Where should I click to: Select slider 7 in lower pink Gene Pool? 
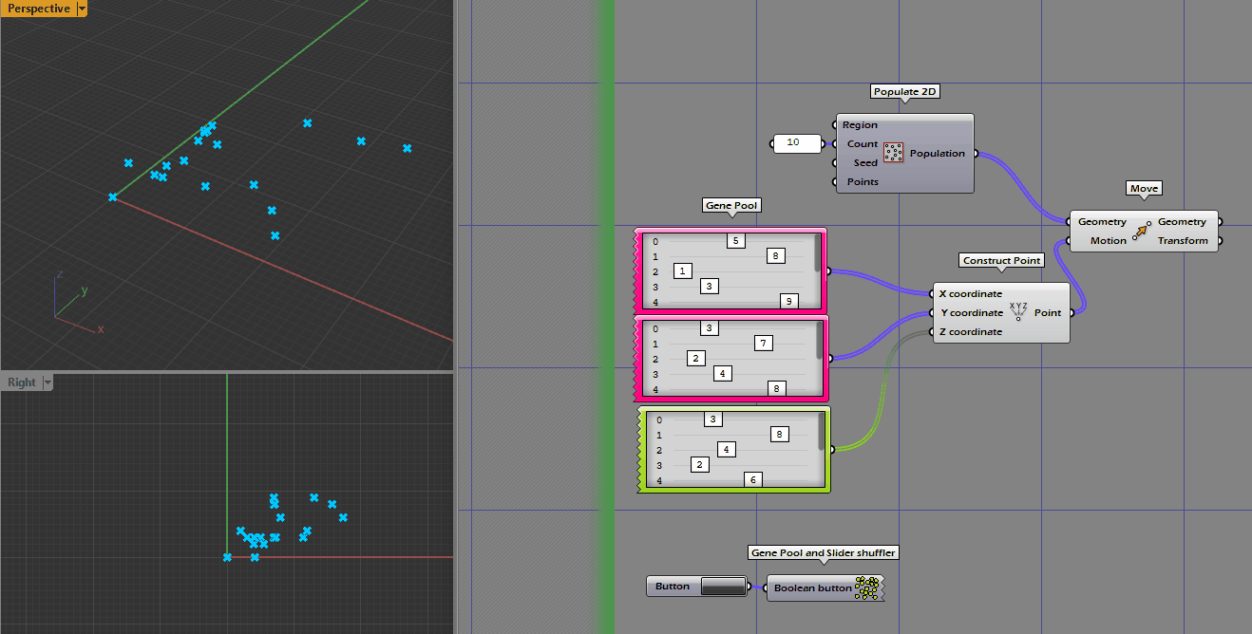click(x=764, y=344)
